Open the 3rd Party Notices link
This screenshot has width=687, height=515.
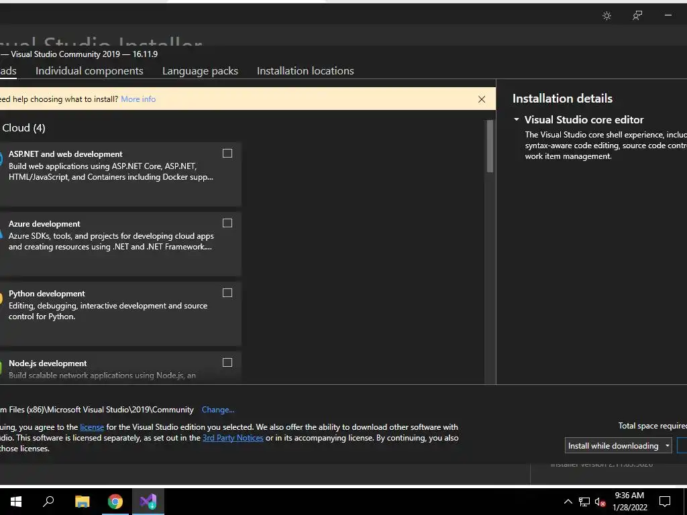click(x=233, y=438)
